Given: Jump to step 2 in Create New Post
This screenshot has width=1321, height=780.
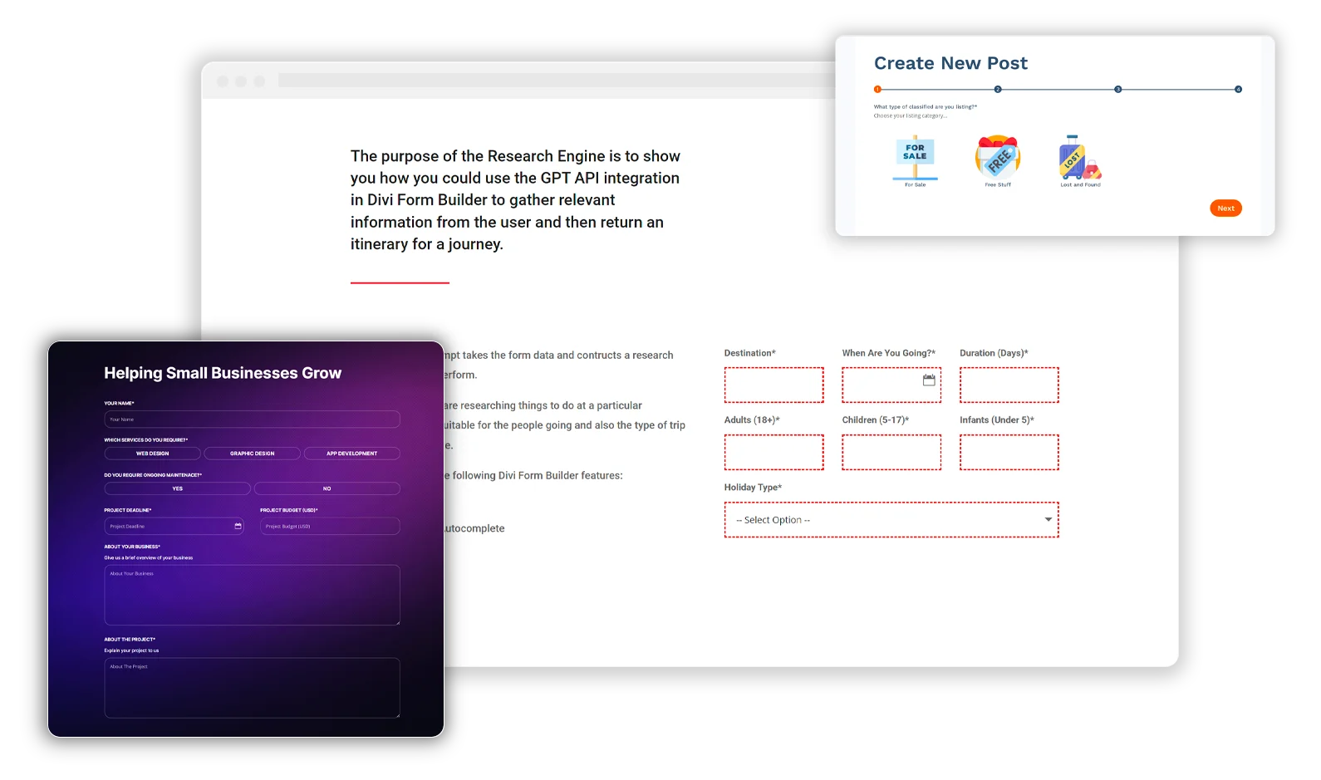Looking at the screenshot, I should tap(998, 89).
